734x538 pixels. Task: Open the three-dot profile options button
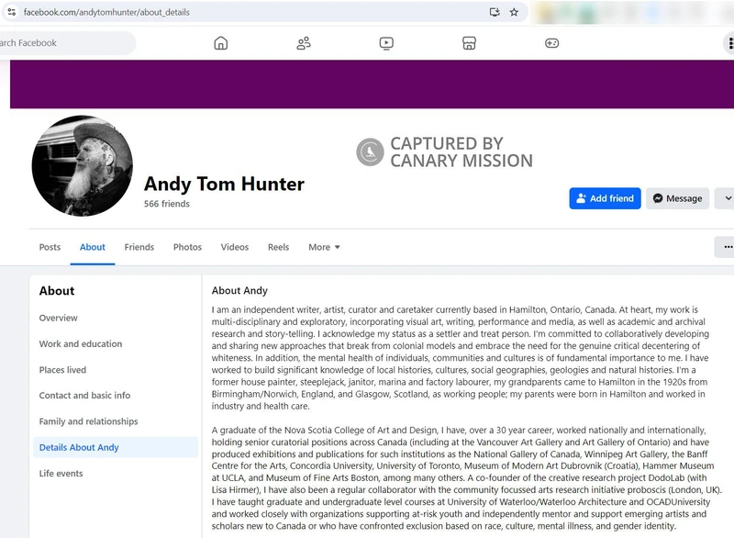pyautogui.click(x=725, y=247)
